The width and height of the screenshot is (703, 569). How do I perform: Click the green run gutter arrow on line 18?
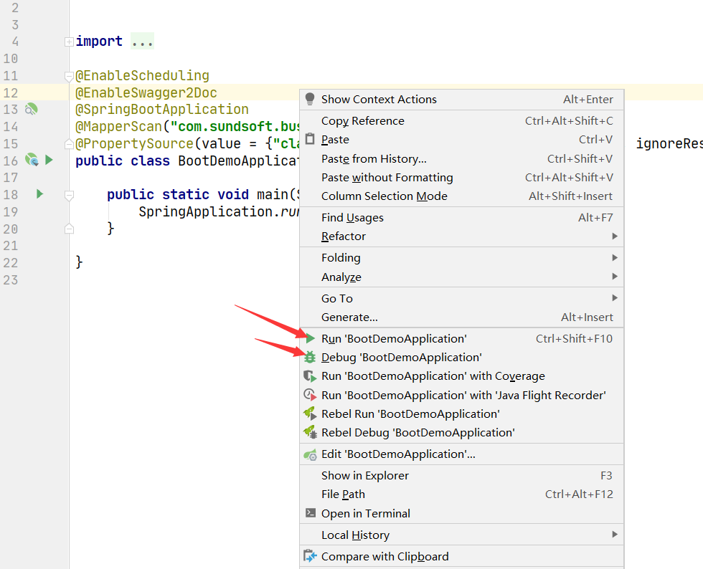40,193
